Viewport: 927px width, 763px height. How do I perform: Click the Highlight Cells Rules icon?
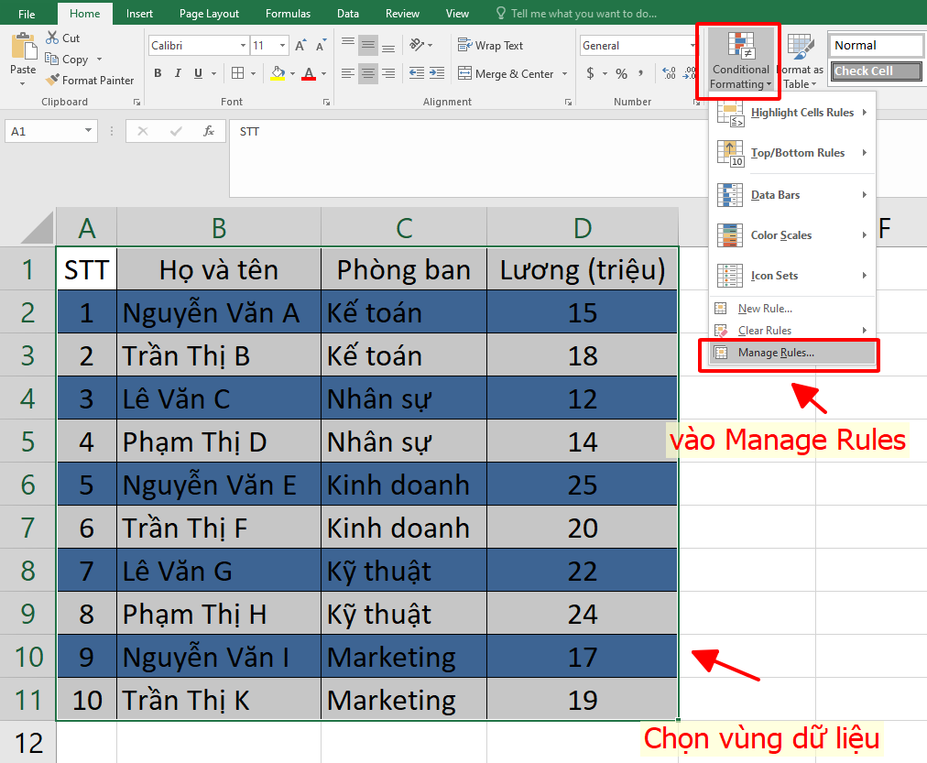[x=729, y=112]
